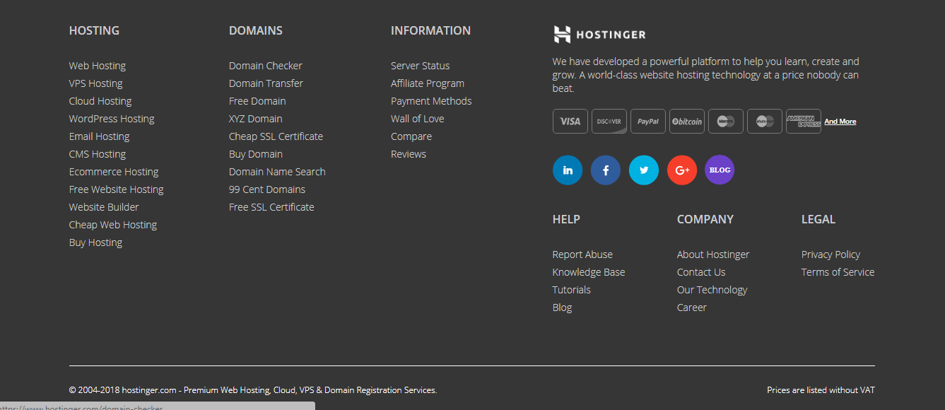Viewport: 945px width, 410px height.
Task: Read the Privacy Policy
Action: 831,254
